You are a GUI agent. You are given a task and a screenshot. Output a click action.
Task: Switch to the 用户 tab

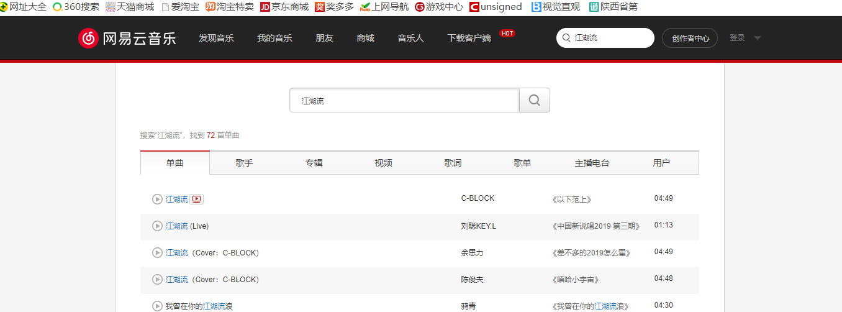[661, 163]
